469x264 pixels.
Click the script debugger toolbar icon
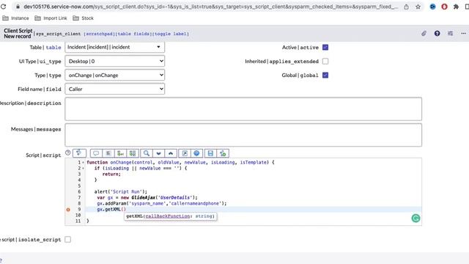tap(223, 153)
